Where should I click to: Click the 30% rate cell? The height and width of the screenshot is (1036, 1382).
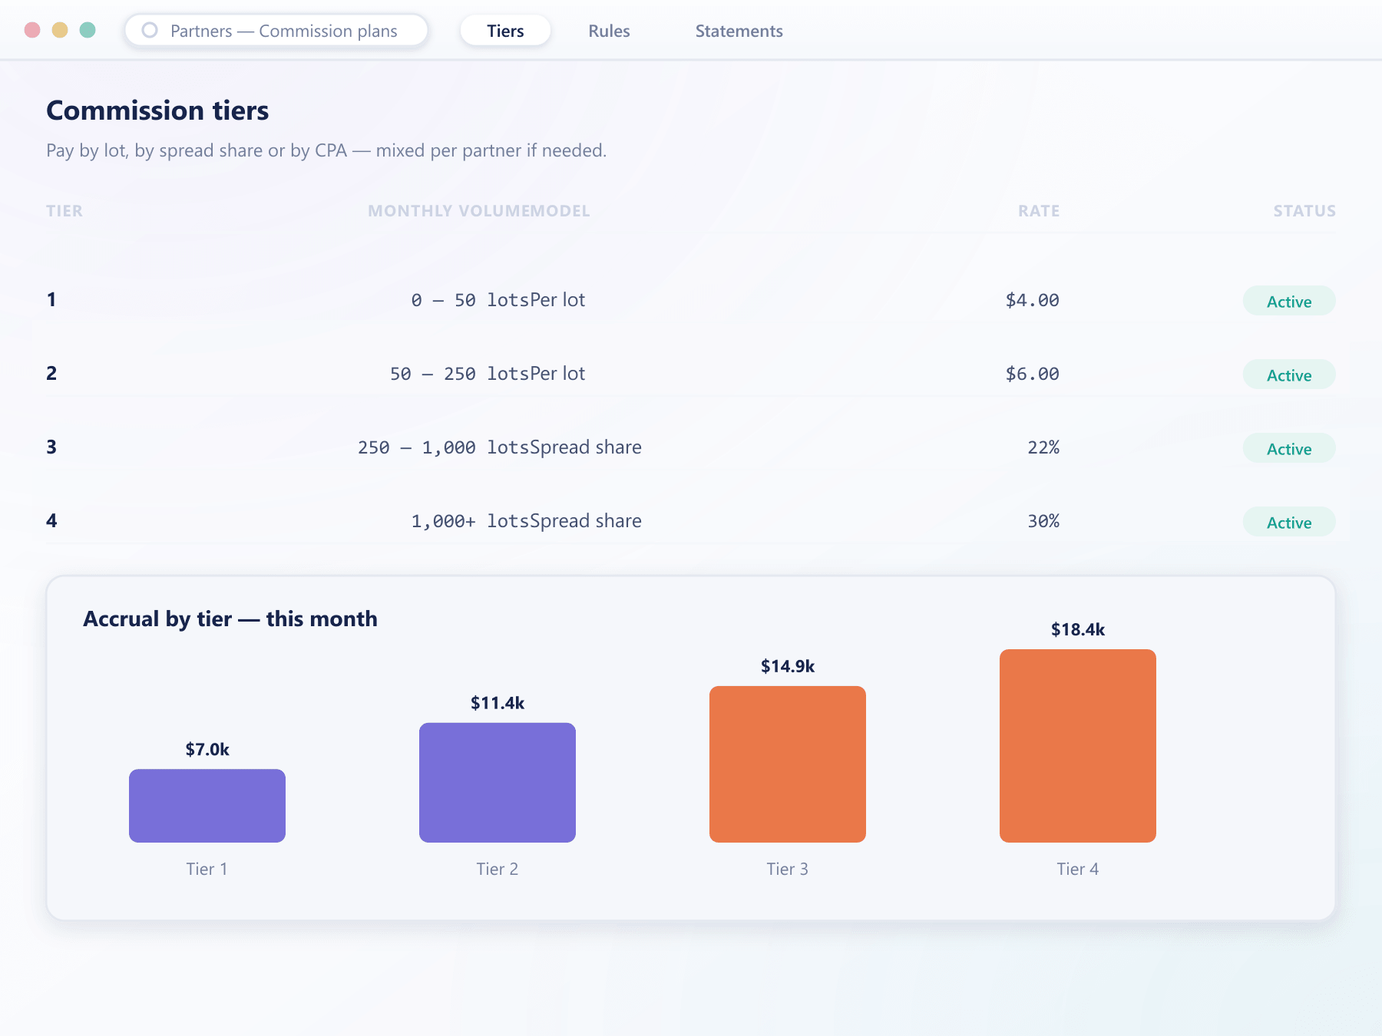(1043, 521)
